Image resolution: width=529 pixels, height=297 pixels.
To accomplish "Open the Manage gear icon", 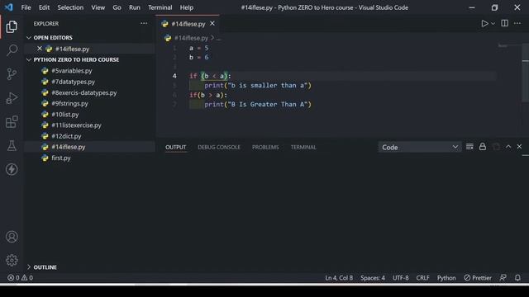I will click(x=12, y=260).
